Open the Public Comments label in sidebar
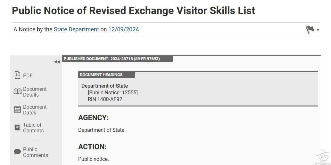Screen dimensions: 331x165 click(35, 152)
